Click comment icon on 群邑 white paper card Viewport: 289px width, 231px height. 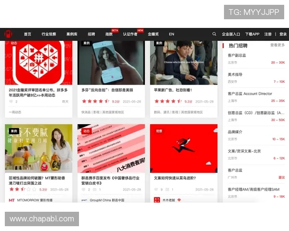point(83,190)
